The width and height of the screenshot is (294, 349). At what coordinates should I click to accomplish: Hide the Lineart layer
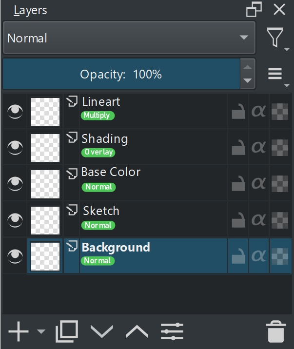tap(15, 112)
